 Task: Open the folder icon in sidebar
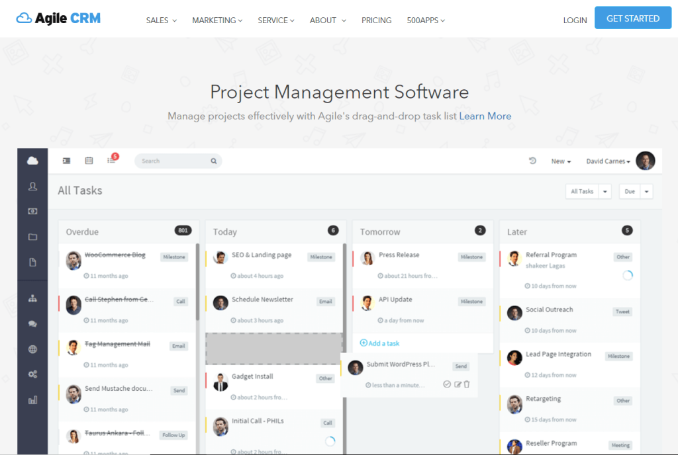pos(32,237)
